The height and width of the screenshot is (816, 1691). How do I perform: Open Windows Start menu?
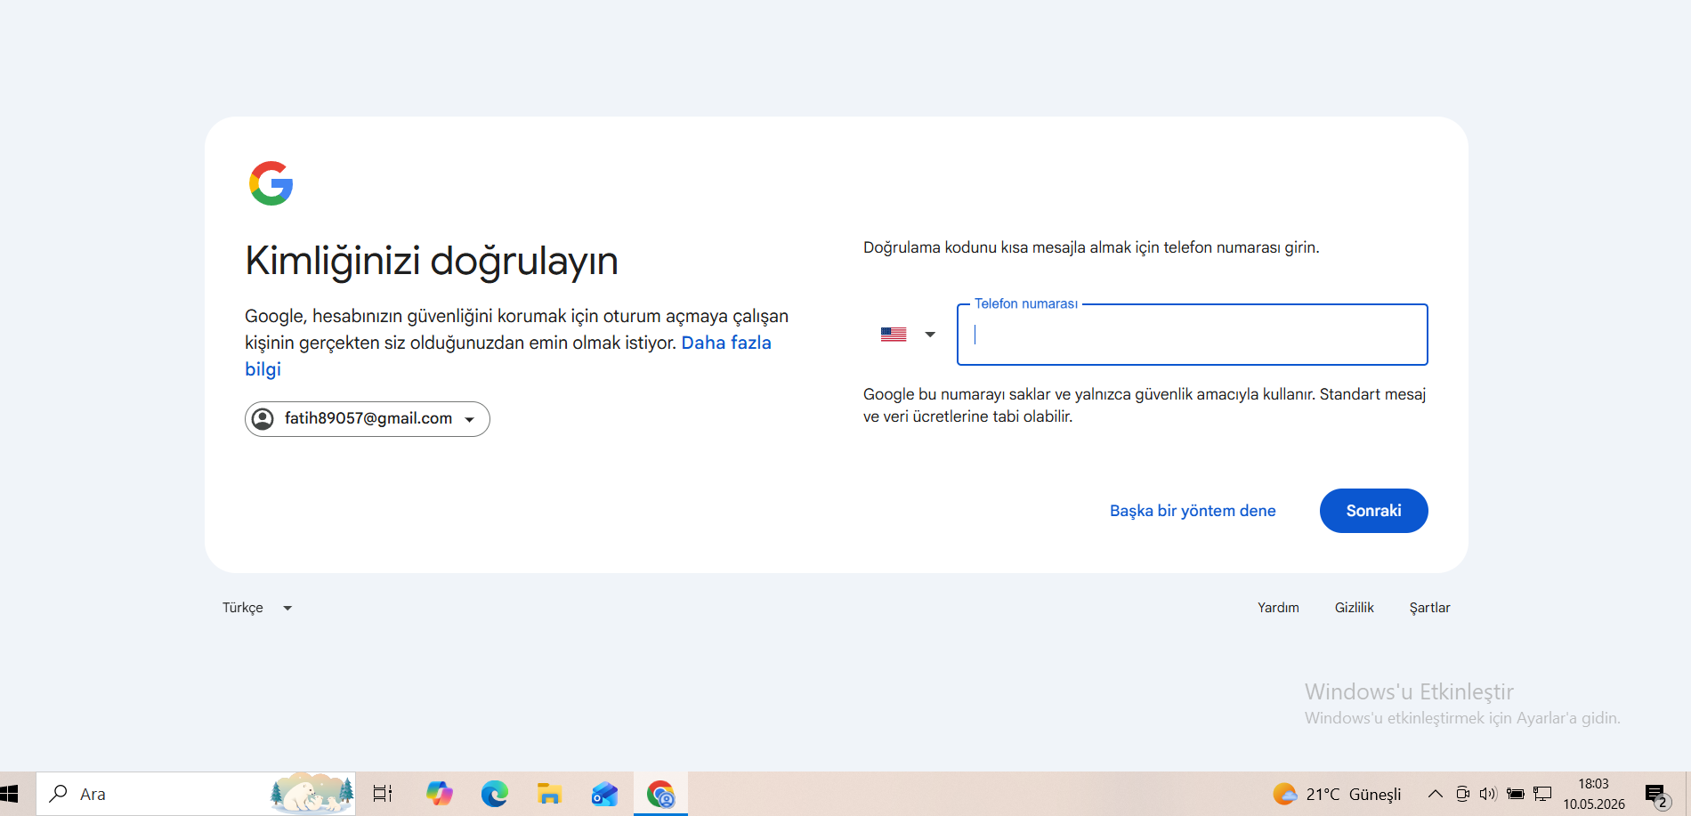(x=10, y=794)
